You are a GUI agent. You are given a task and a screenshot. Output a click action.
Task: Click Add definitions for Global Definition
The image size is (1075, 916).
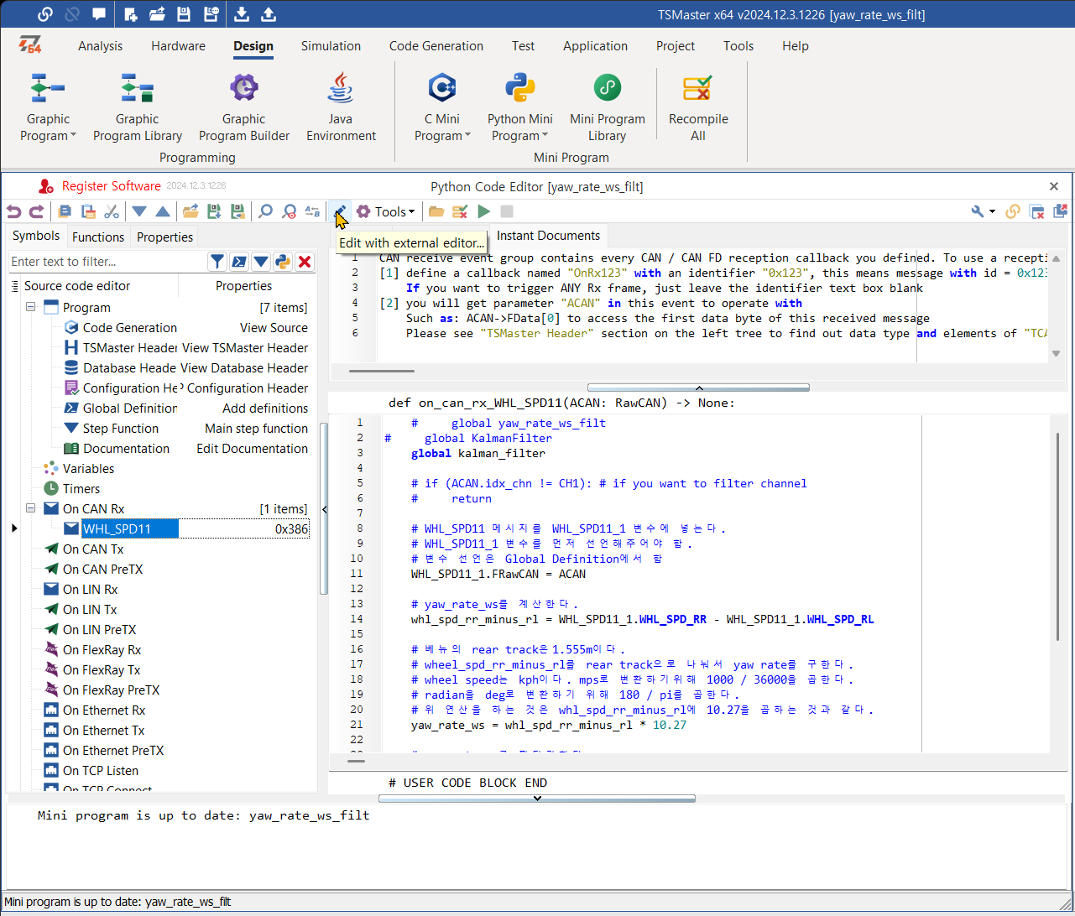265,409
